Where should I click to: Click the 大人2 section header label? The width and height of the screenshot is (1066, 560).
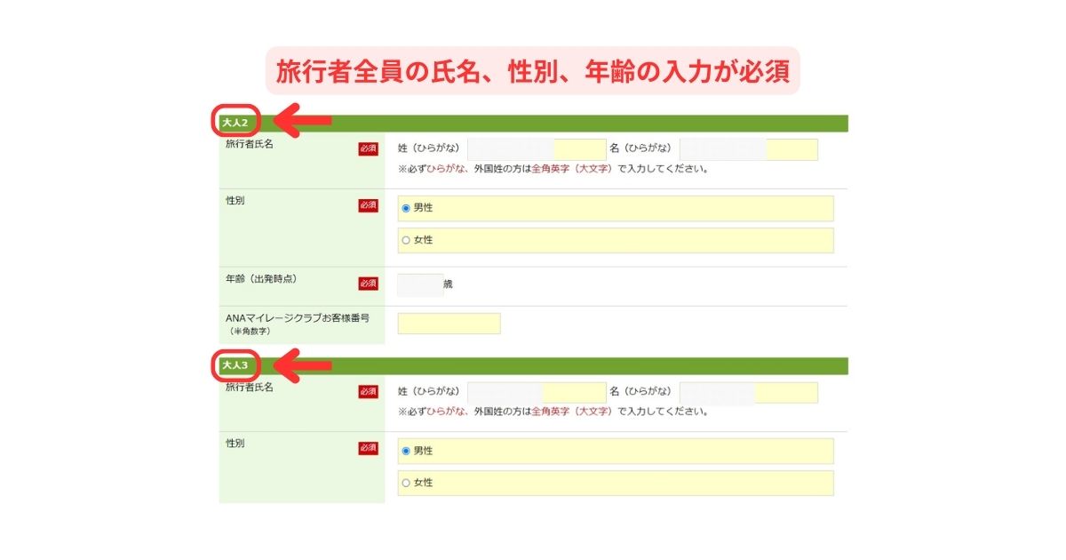(235, 123)
